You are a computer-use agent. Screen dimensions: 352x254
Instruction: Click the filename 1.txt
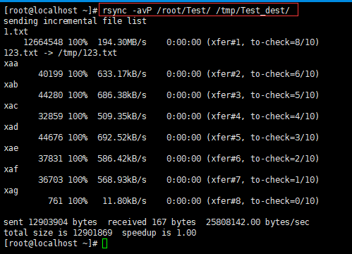tap(16, 32)
